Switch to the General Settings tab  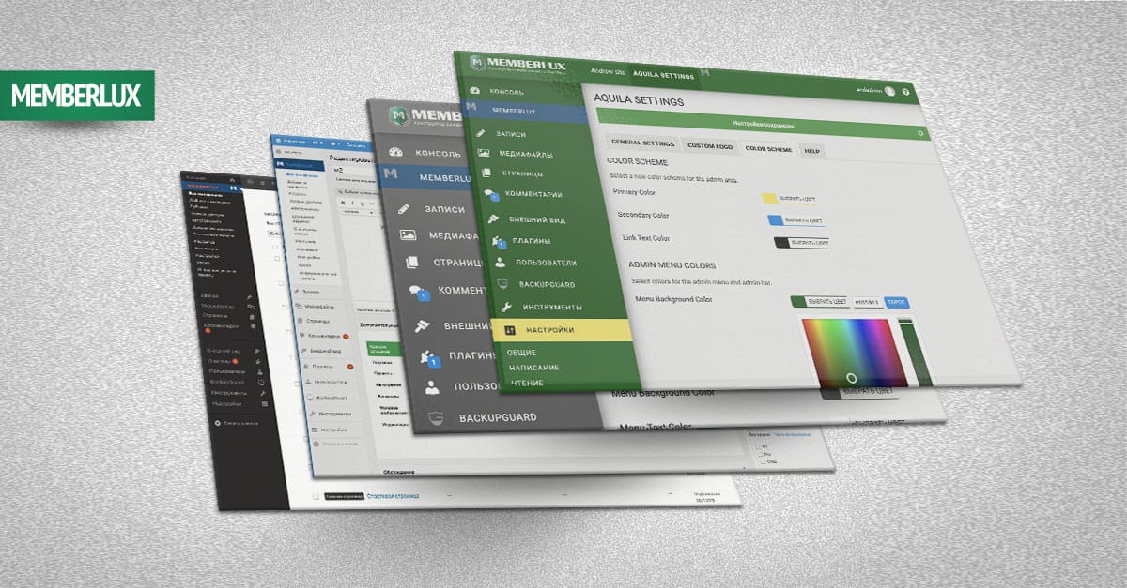(x=642, y=144)
